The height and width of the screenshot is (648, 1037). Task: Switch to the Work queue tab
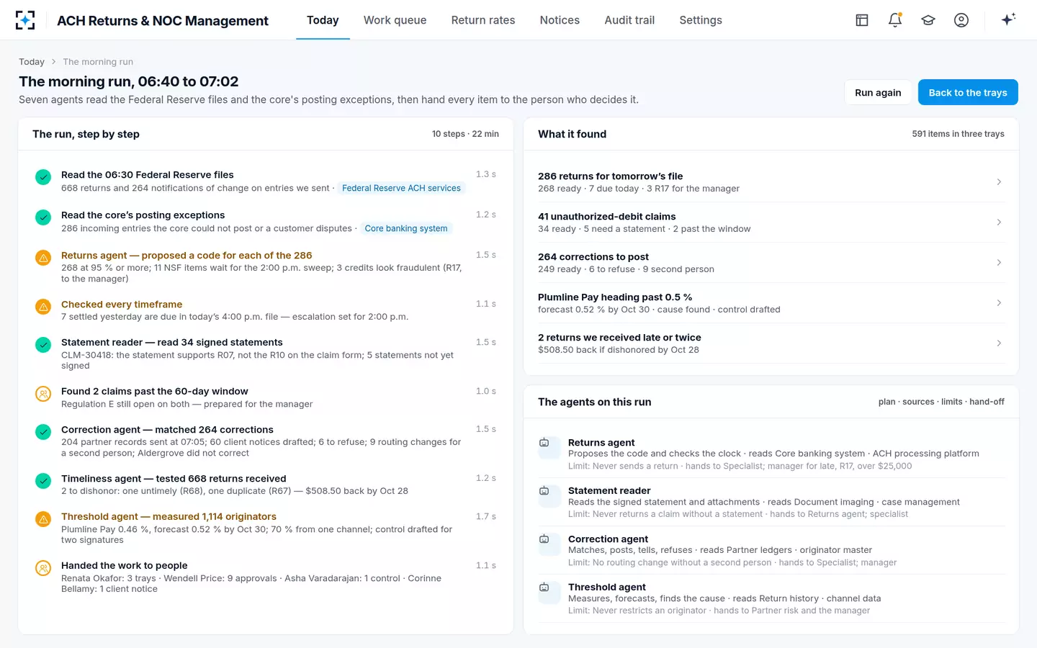point(395,20)
